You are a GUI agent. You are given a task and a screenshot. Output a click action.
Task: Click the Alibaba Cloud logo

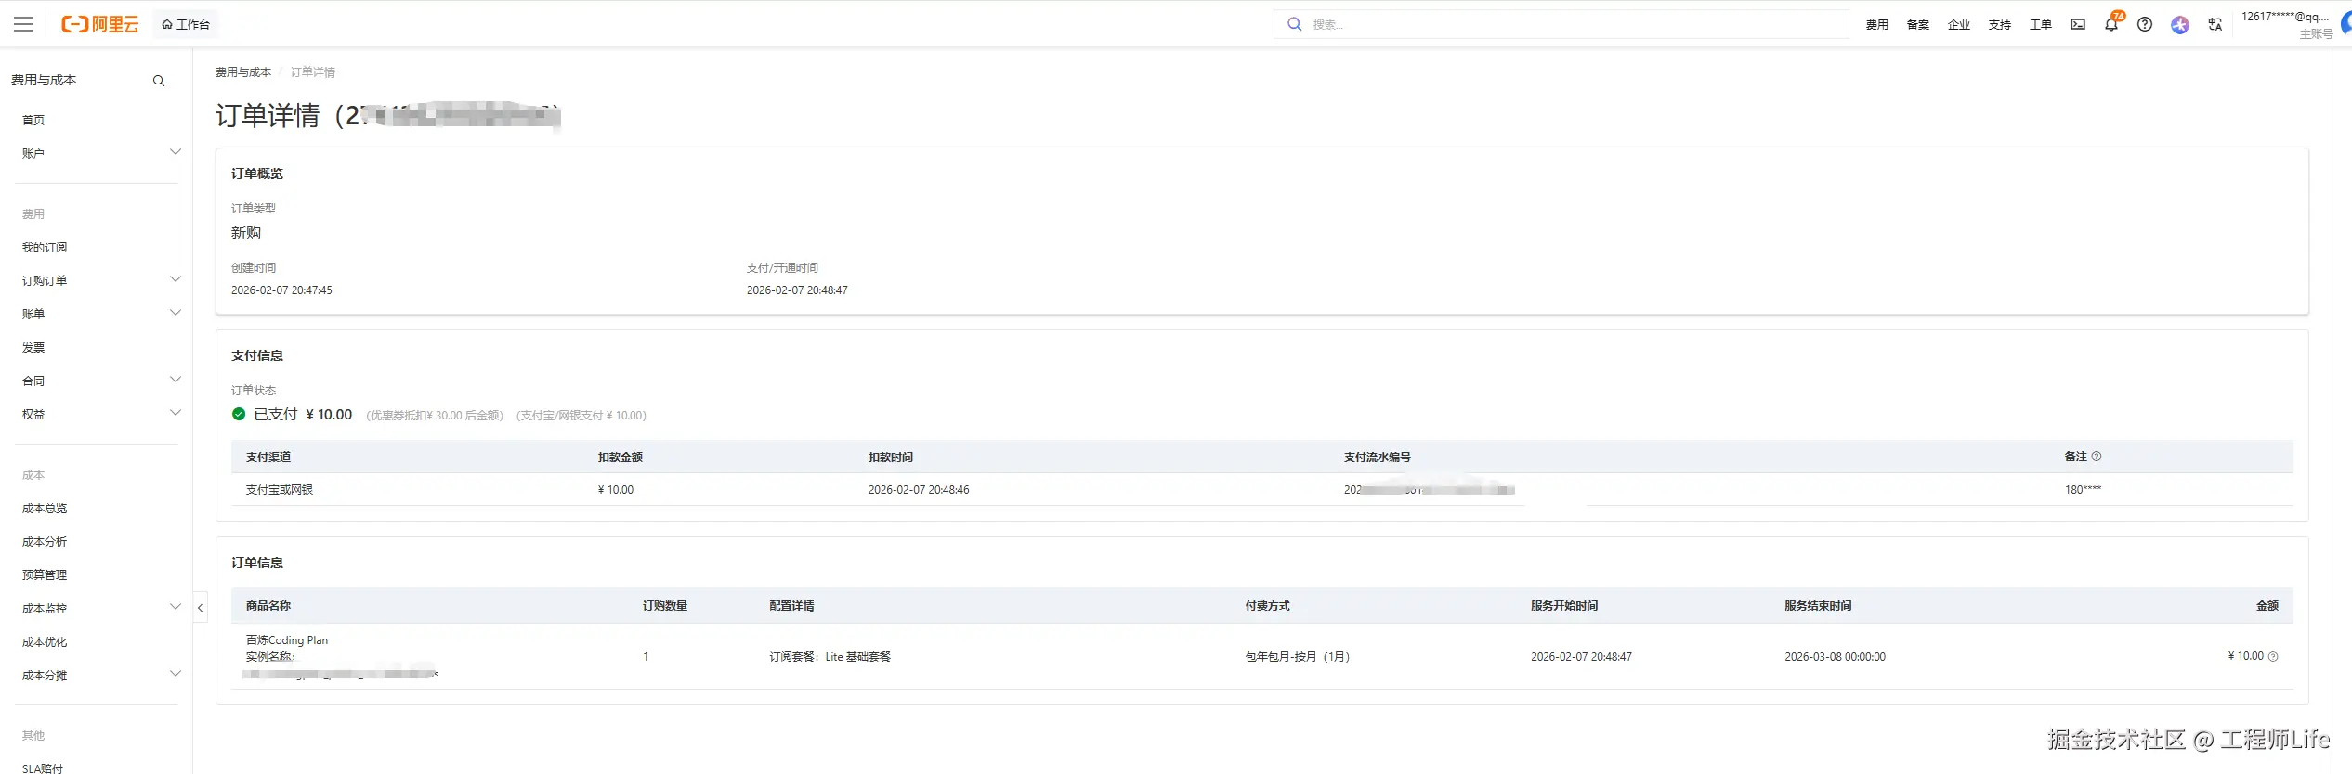point(99,24)
